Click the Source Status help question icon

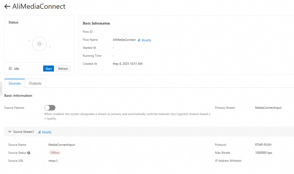29,153
